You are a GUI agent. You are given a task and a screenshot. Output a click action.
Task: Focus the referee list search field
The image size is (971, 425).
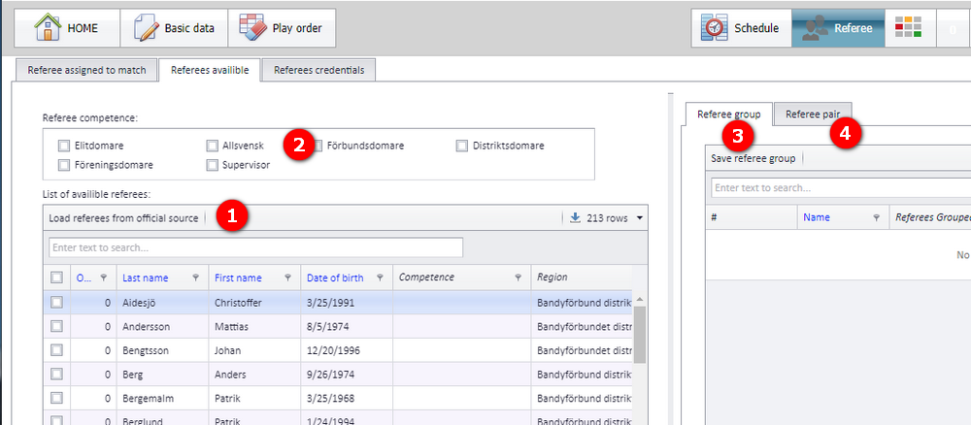click(255, 247)
